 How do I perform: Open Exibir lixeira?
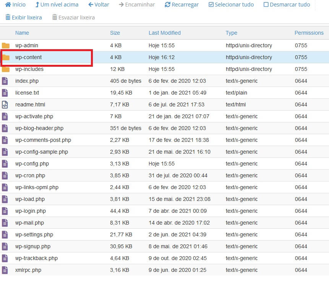[x=24, y=18]
